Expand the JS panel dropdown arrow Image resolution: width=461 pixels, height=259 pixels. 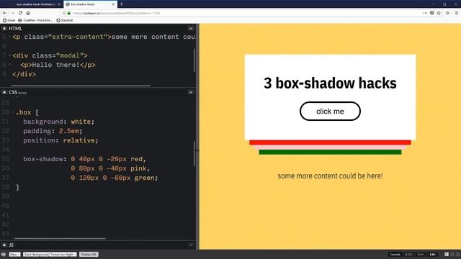tap(191, 245)
